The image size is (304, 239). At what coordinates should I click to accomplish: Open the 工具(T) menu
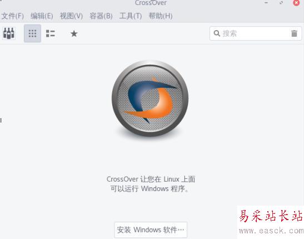pyautogui.click(x=131, y=16)
